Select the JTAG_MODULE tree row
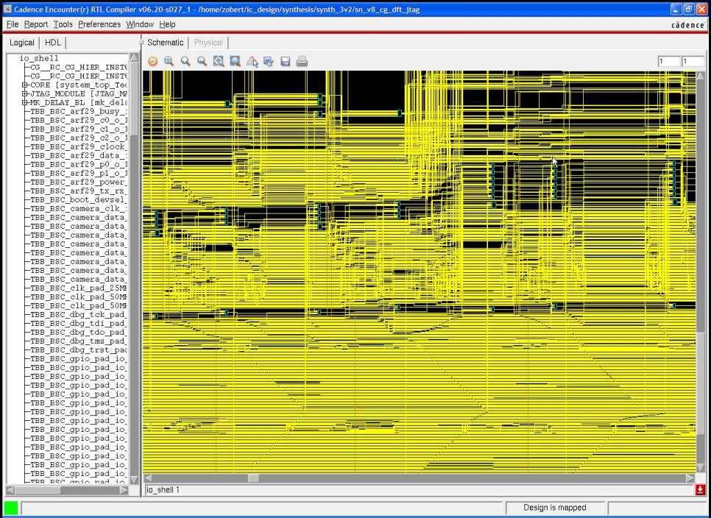The width and height of the screenshot is (711, 518). [79, 93]
